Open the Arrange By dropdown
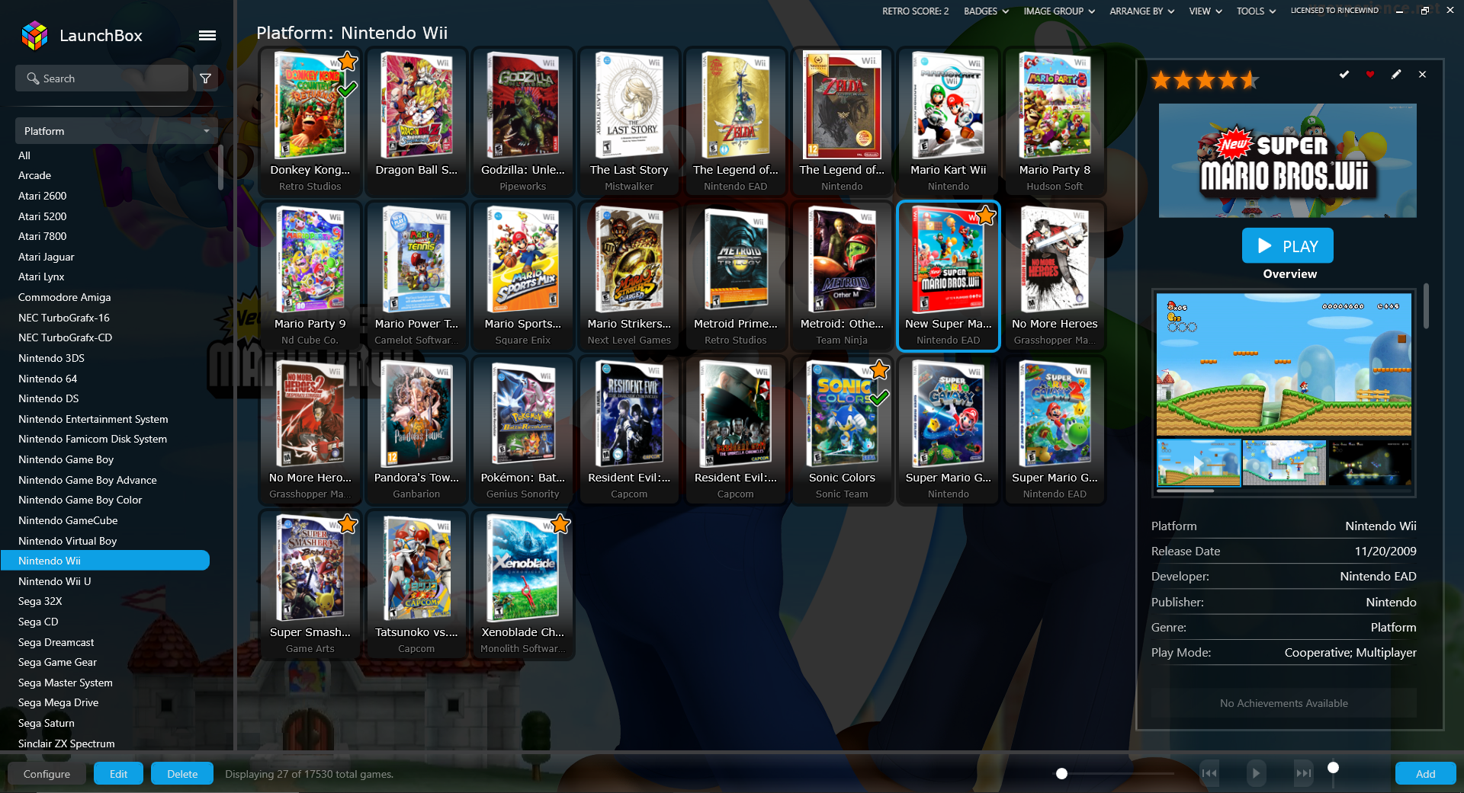Image resolution: width=1464 pixels, height=793 pixels. click(x=1141, y=11)
